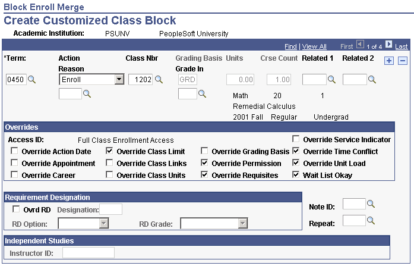Open the Note ID lookup magnifier
Viewport: 414px width, 266px height.
coord(371,204)
